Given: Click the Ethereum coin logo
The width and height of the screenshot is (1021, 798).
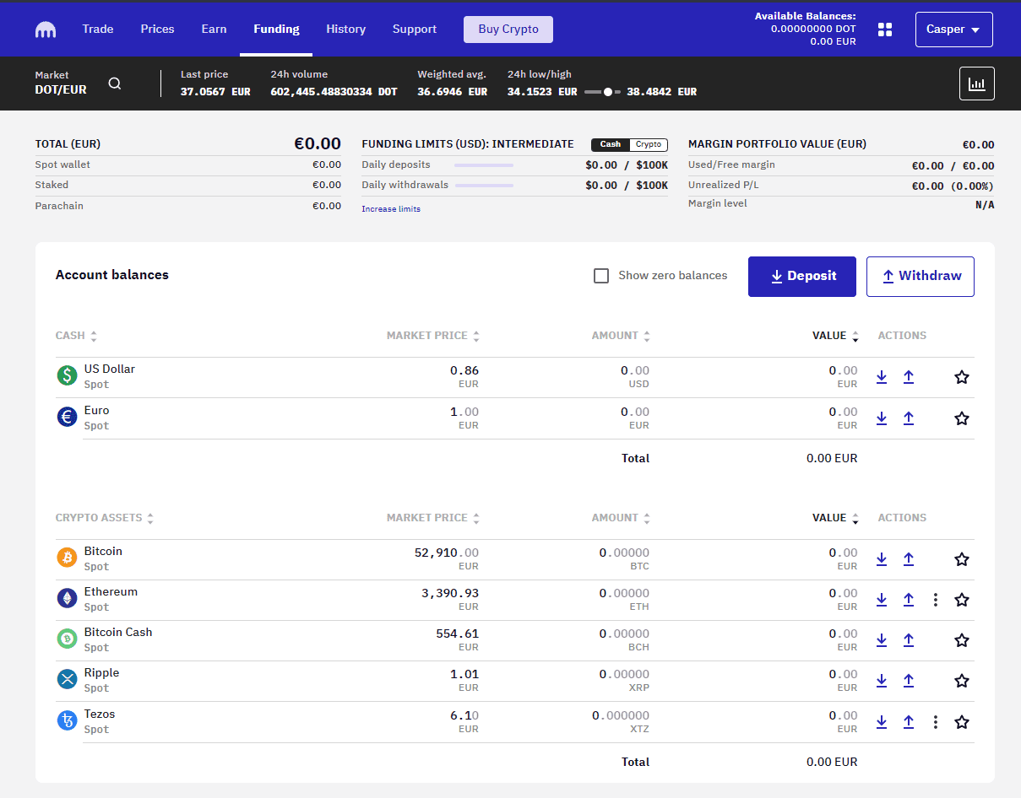Looking at the screenshot, I should pyautogui.click(x=67, y=598).
